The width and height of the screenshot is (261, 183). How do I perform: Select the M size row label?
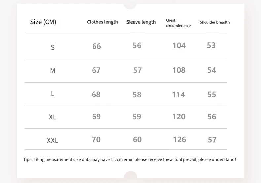click(53, 71)
